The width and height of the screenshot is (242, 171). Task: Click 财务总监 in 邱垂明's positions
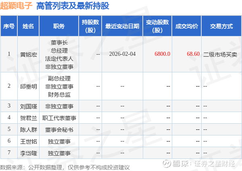point(59,95)
